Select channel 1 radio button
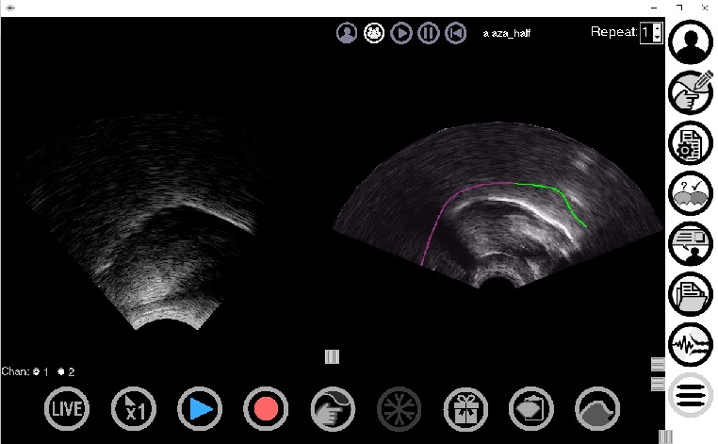This screenshot has height=444, width=718. tap(36, 371)
